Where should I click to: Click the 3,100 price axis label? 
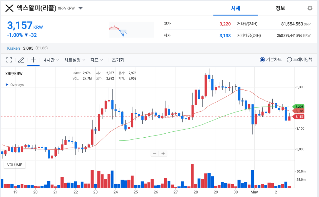click(300, 128)
